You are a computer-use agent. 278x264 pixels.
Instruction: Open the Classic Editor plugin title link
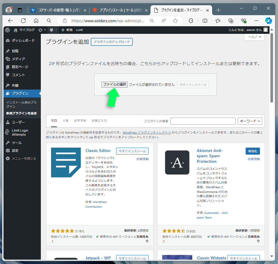point(98,151)
